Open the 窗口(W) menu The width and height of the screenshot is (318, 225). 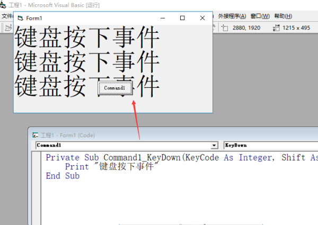pyautogui.click(x=260, y=16)
